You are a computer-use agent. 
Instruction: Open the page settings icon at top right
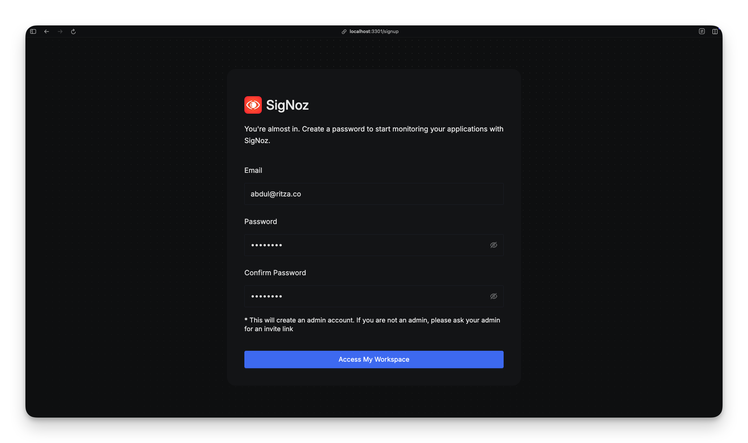(701, 32)
